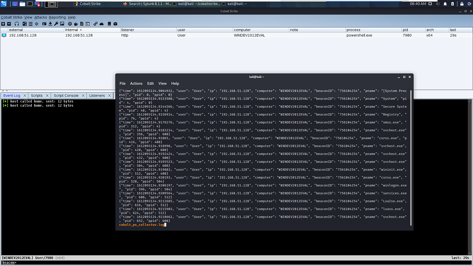Switch to the kali@kali: ~/cobaltstrike taskbar window

coord(197,4)
